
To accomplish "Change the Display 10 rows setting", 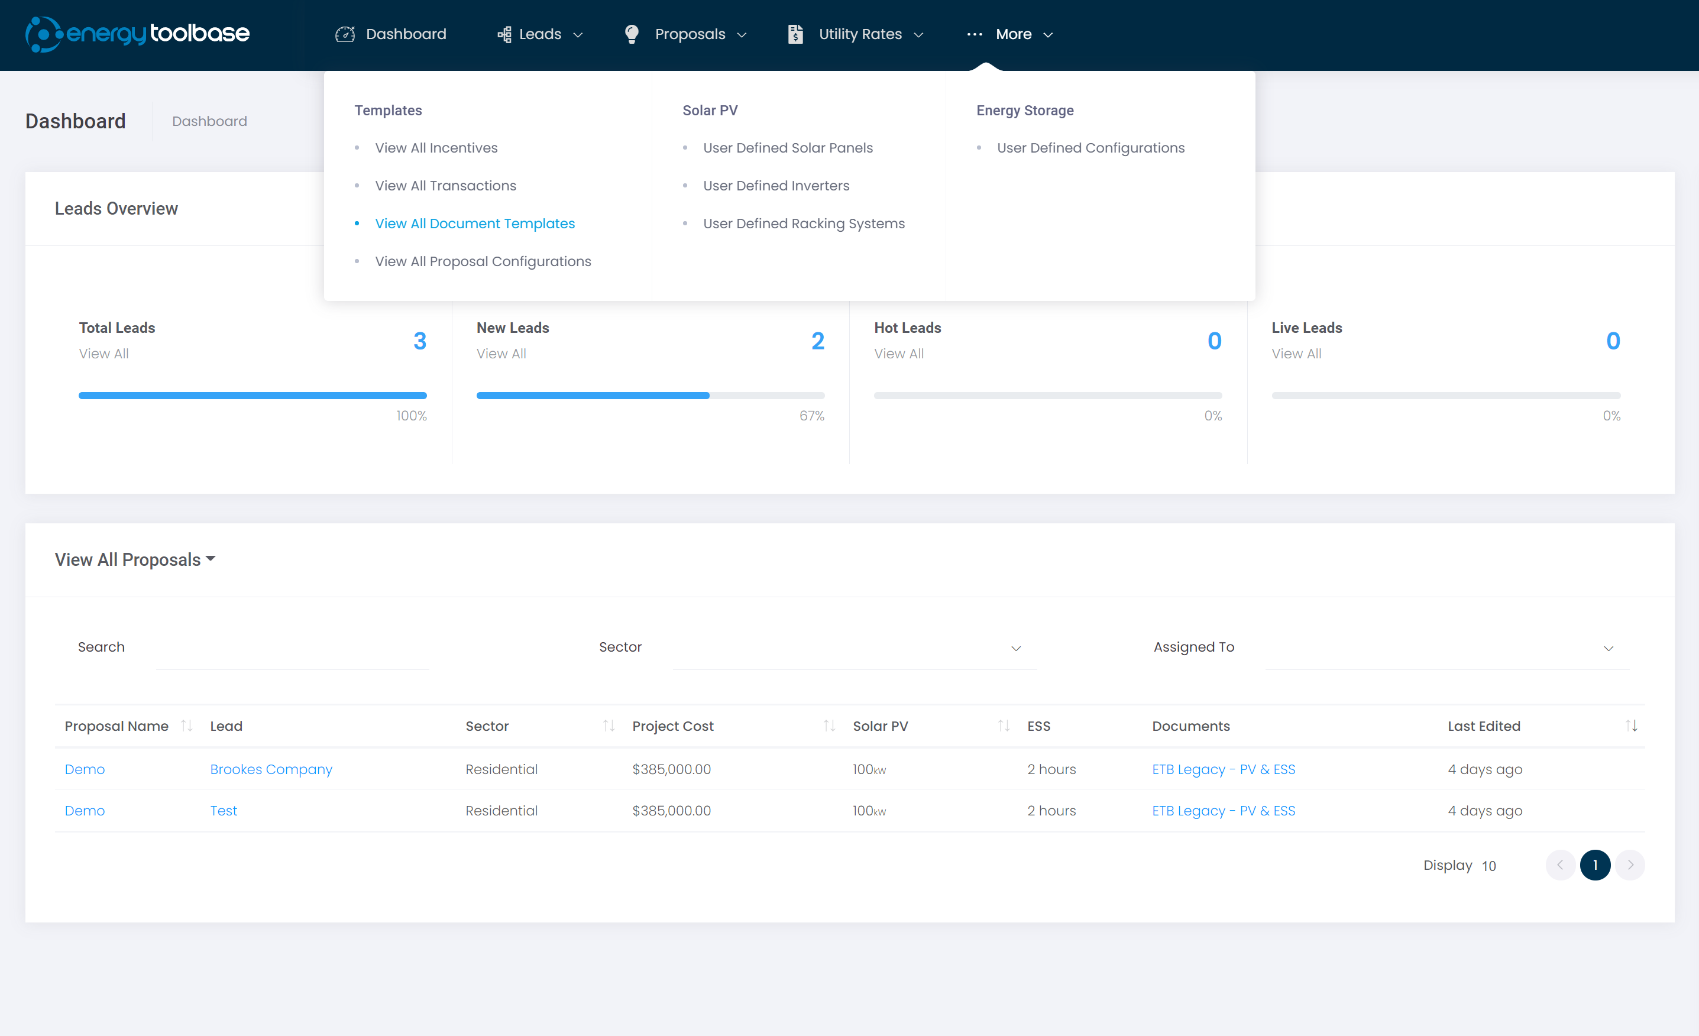I will pos(1488,866).
